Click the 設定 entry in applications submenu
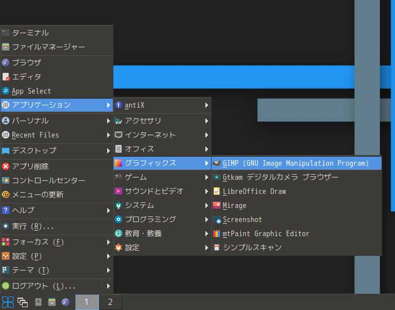 tap(163, 247)
